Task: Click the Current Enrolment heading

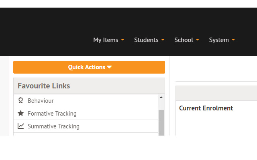Action: [206, 108]
